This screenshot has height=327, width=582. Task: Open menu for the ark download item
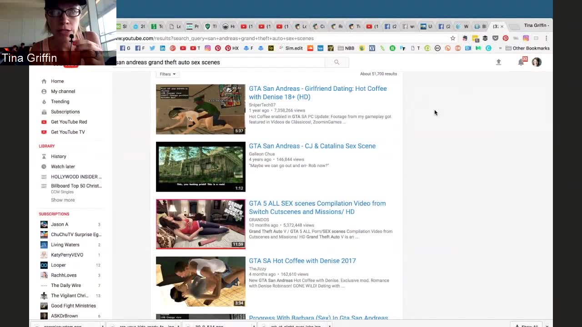329,325
